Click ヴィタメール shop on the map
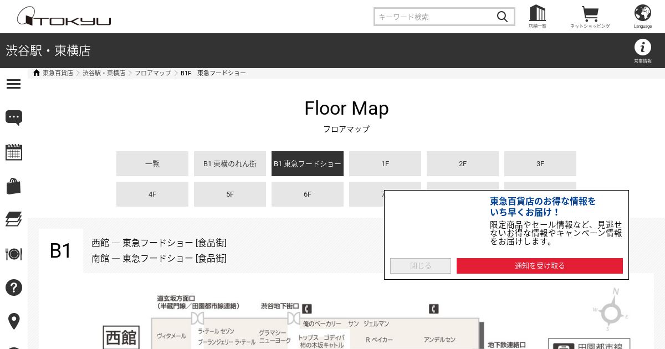Viewport: 665px width, 349px height. point(171,335)
